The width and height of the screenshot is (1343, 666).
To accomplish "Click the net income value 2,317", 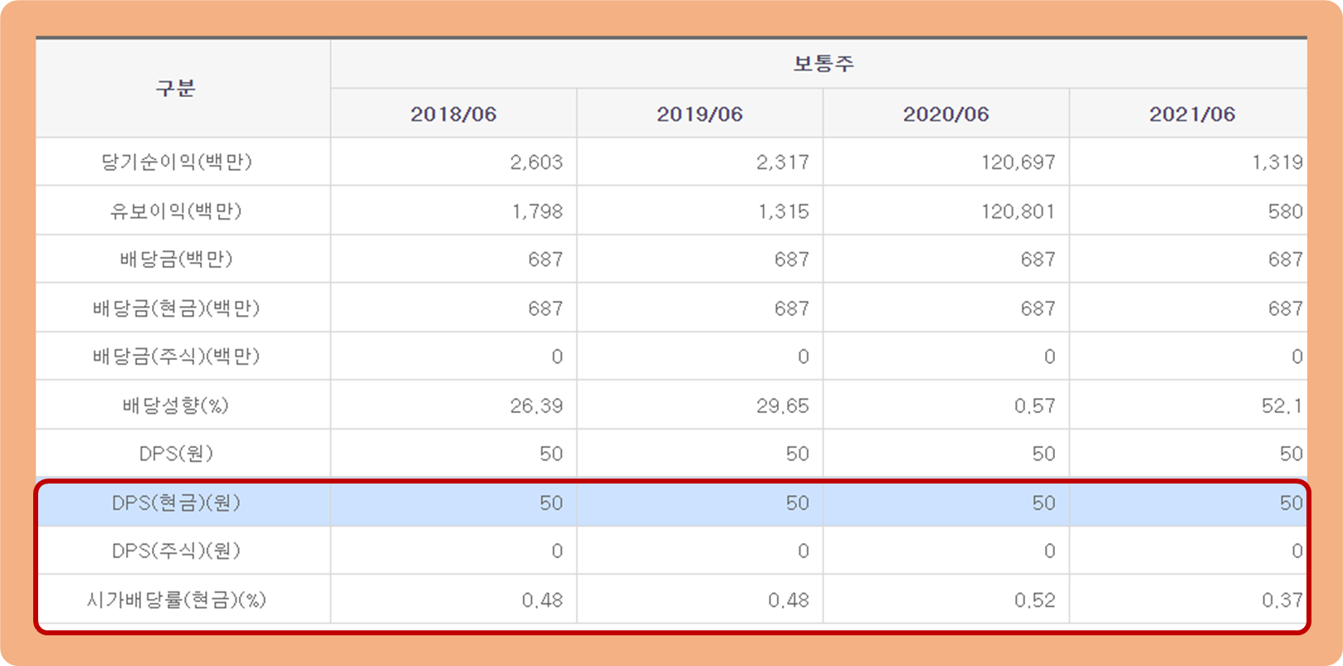I will (783, 162).
